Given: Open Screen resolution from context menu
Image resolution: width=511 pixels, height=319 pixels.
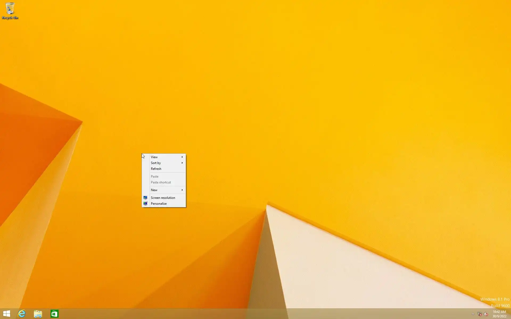Looking at the screenshot, I should point(163,198).
